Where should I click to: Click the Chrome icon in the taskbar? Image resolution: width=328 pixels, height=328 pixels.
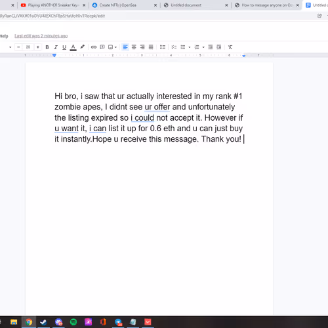(x=29, y=322)
